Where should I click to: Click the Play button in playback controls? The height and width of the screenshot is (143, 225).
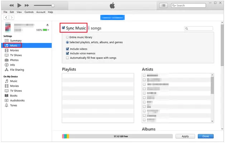[x=19, y=5]
